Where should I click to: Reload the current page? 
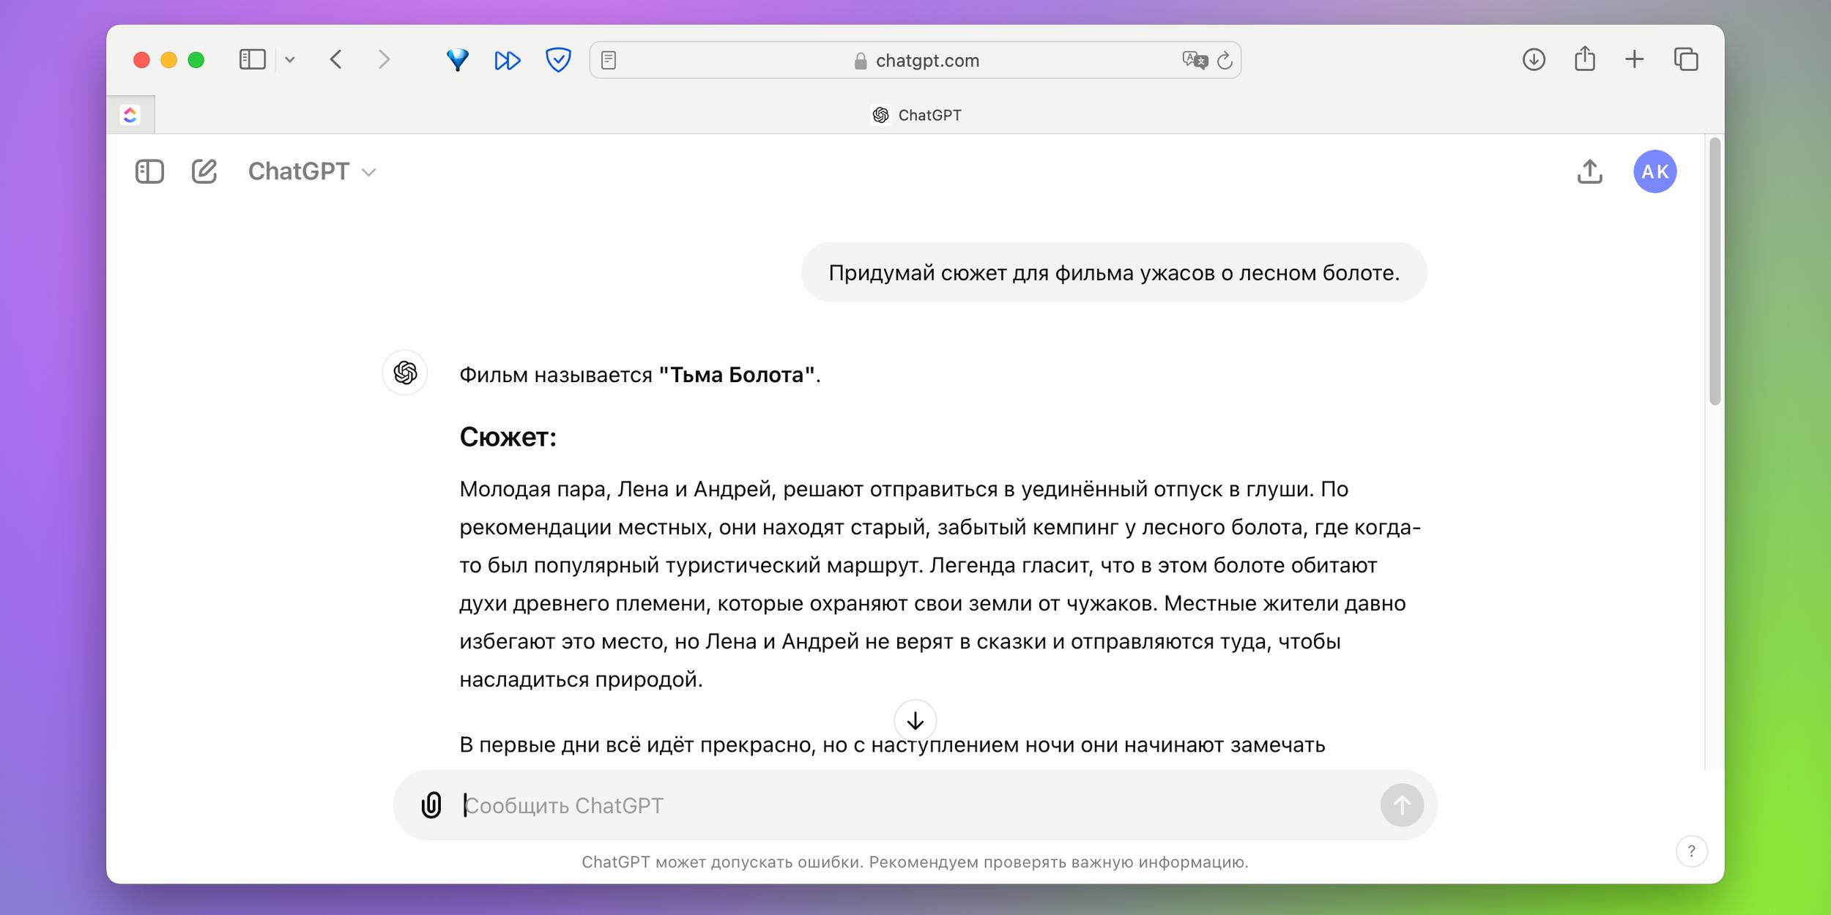click(1225, 60)
